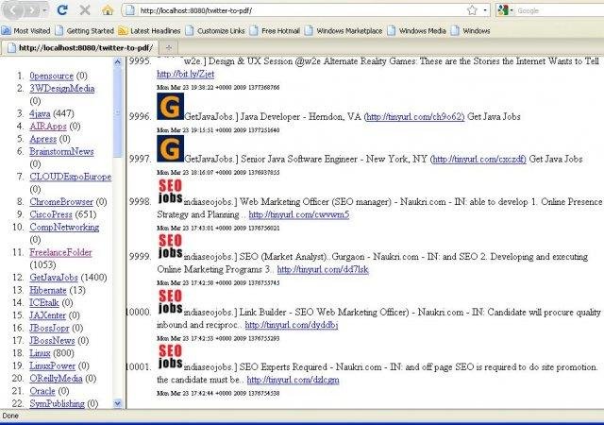
Task: Follow the tinyurl.com/ch9o62 link
Action: [414, 116]
